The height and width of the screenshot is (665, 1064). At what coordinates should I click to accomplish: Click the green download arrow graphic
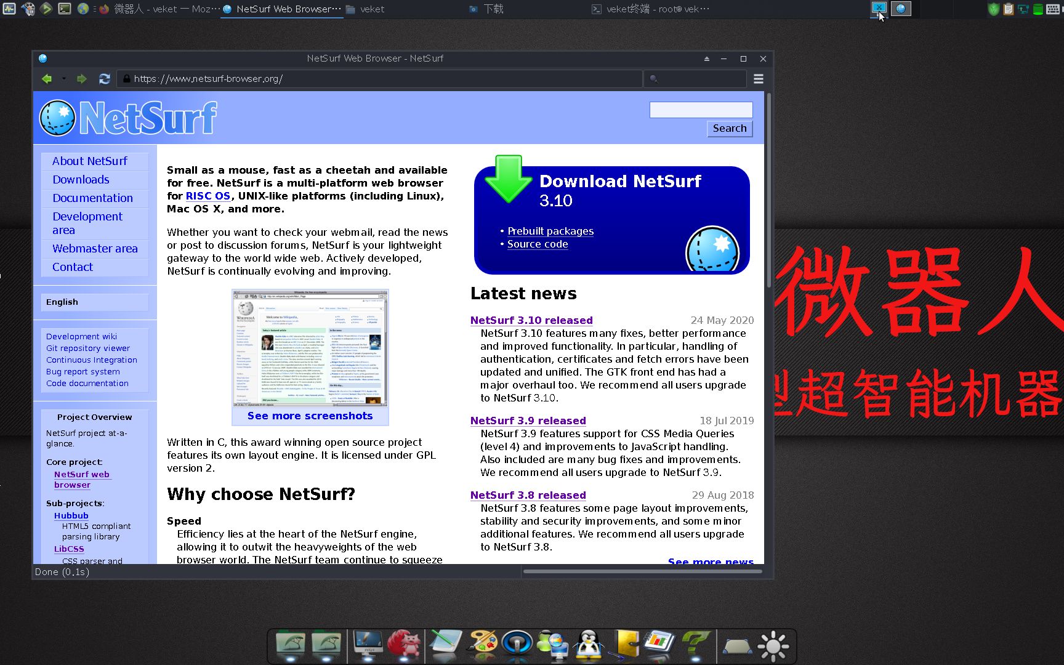tap(508, 179)
